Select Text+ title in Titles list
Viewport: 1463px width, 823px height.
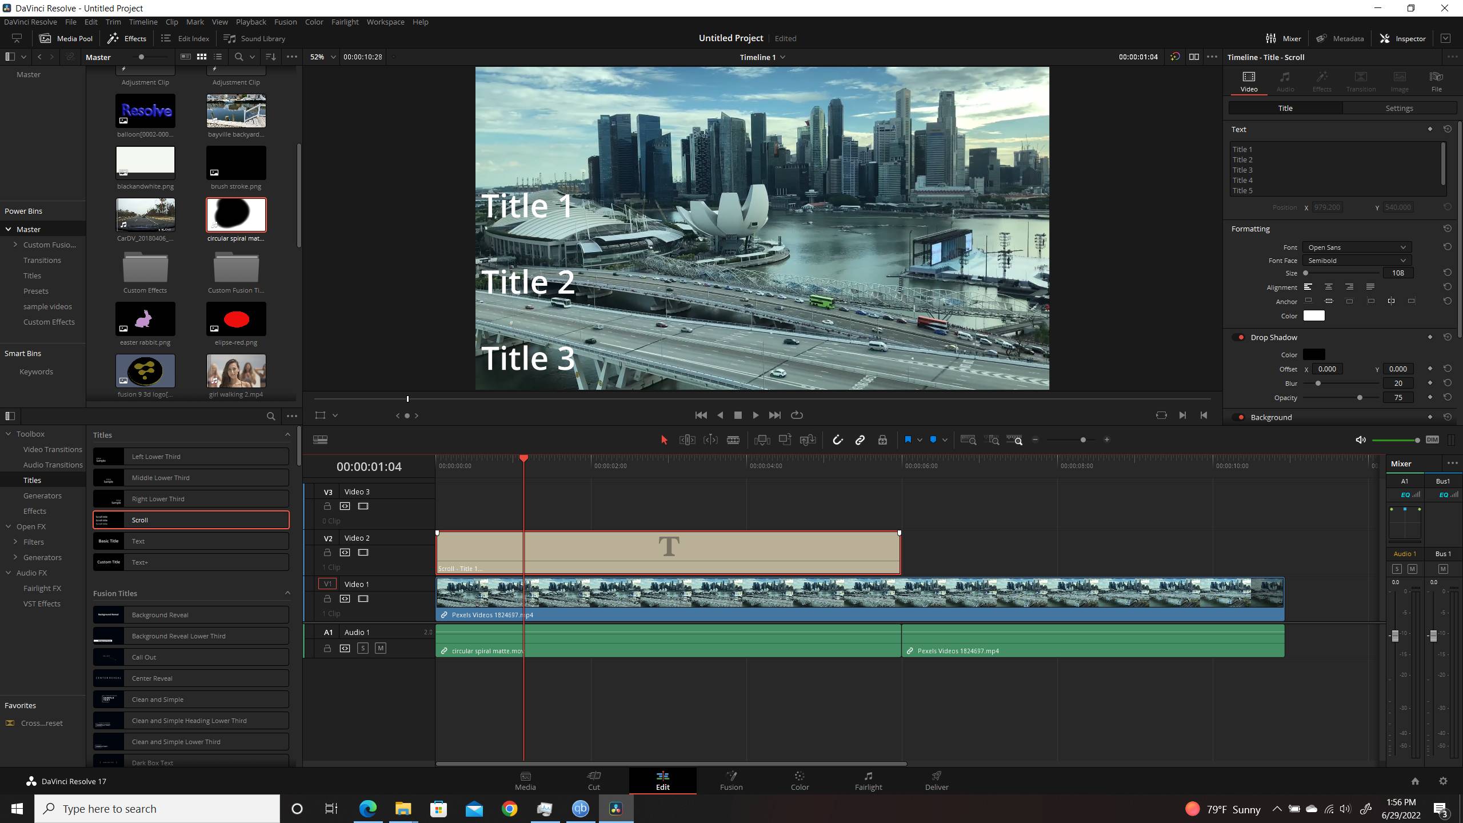click(x=191, y=562)
